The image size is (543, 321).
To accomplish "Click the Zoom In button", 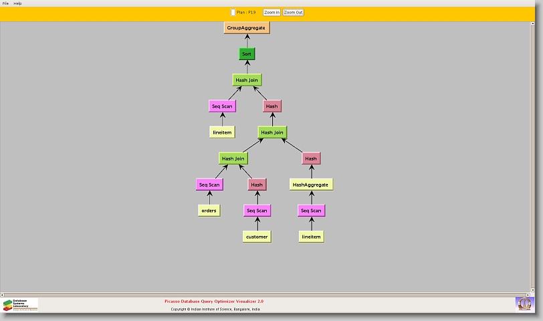I will coord(271,12).
